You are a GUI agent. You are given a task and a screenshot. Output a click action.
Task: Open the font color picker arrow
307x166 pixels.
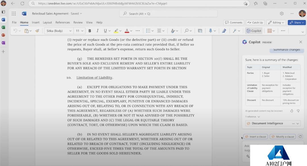132,31
